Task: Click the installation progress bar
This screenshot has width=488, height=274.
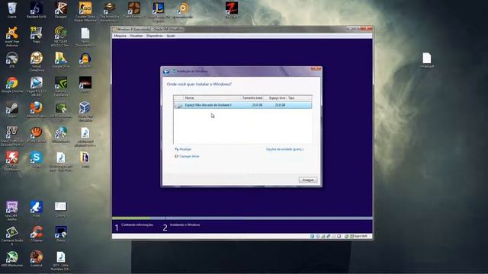Action: tap(242, 218)
